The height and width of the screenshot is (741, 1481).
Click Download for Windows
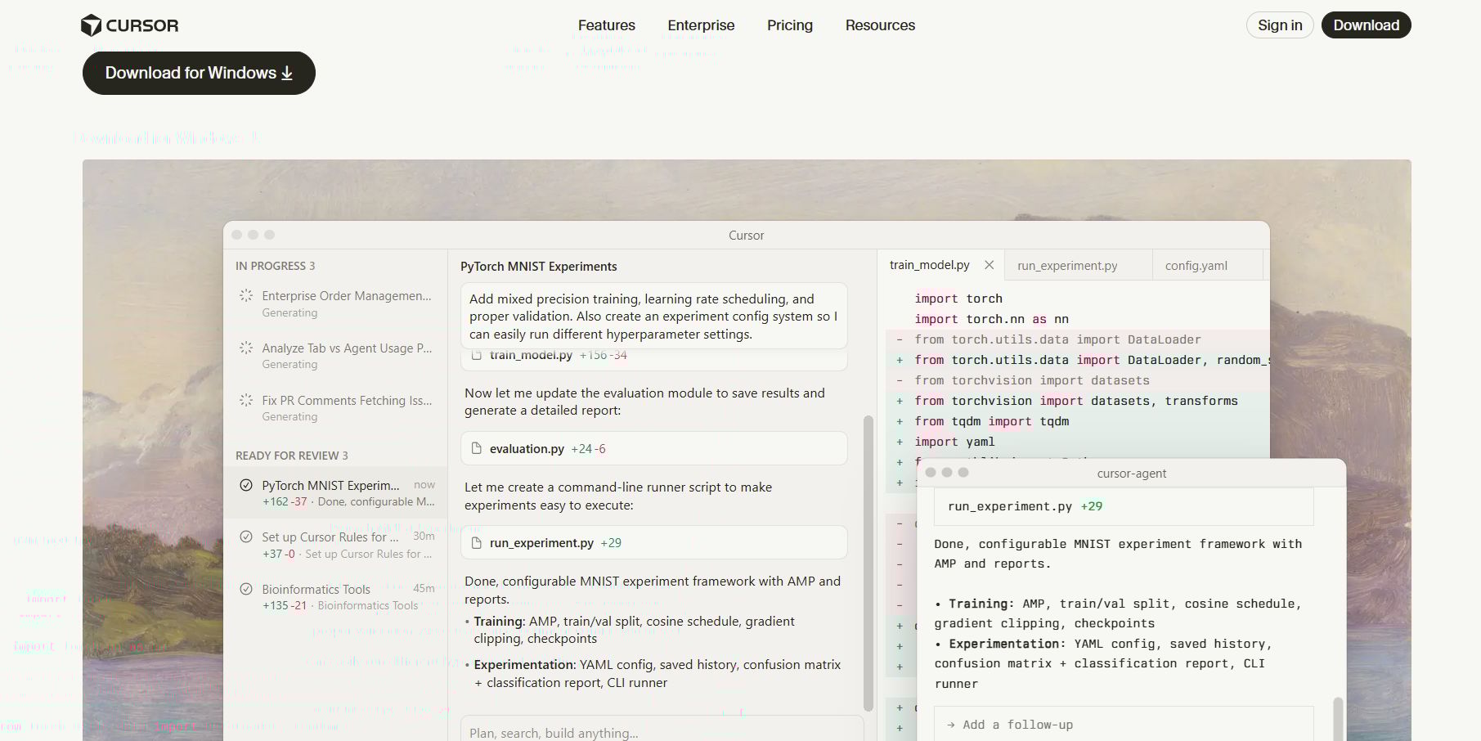tap(199, 73)
